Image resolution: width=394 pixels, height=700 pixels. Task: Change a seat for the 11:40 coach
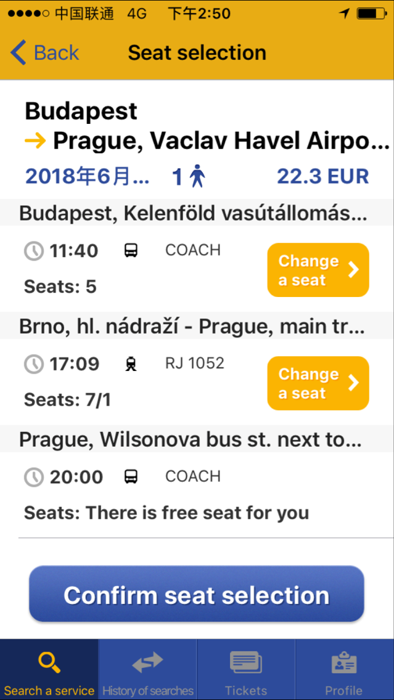pyautogui.click(x=318, y=270)
